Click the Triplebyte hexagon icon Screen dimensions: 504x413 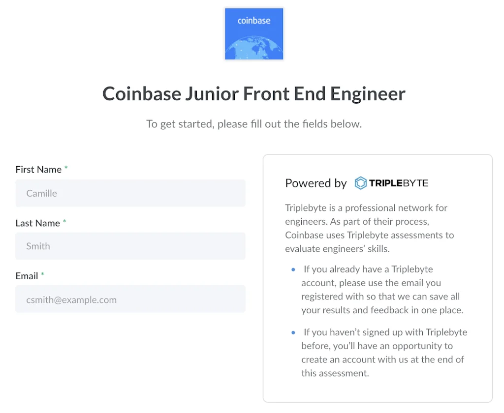tap(361, 183)
